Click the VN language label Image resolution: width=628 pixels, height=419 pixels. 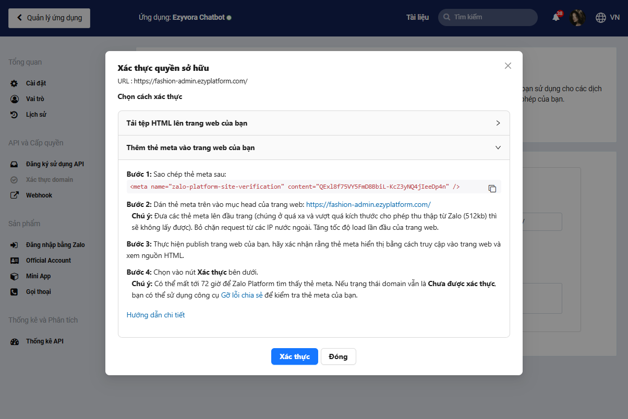click(615, 18)
